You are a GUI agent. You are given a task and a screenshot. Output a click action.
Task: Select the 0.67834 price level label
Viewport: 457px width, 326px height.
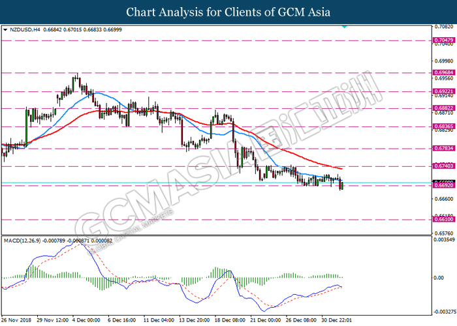[x=444, y=148]
